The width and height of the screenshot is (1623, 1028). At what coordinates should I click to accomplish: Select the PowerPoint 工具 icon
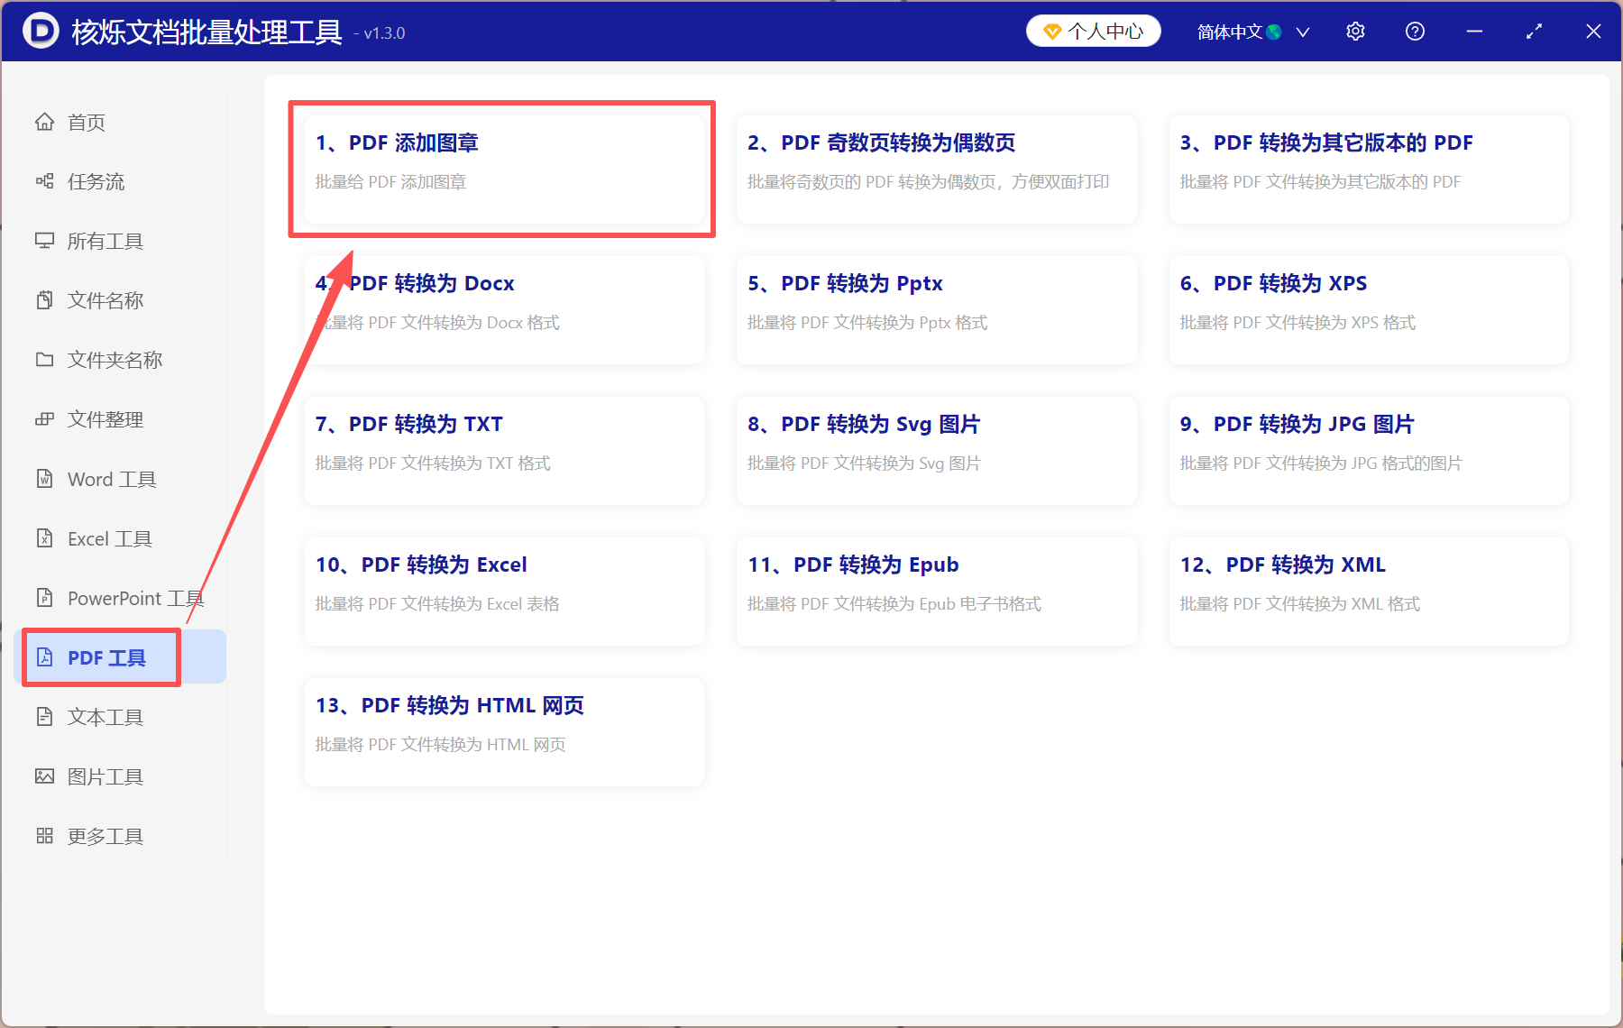[45, 598]
